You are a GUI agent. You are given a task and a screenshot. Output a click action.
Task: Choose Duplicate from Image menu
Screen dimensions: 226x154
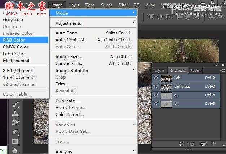[x=93, y=101]
